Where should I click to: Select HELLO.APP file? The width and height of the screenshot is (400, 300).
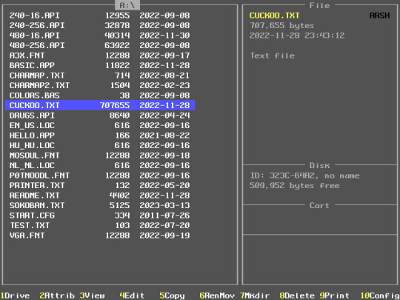[100, 136]
